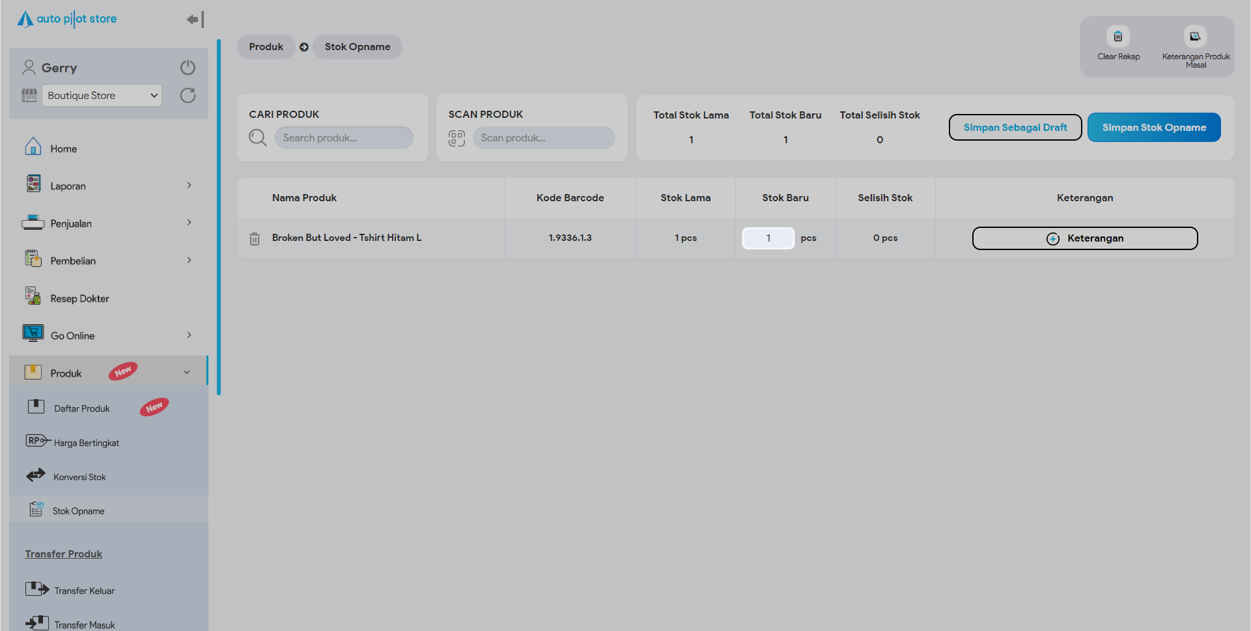Open Resep Dokter page
The image size is (1251, 631).
tap(79, 299)
